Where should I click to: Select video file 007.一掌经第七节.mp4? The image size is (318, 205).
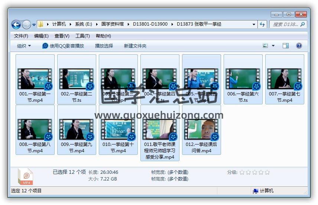click(x=285, y=79)
